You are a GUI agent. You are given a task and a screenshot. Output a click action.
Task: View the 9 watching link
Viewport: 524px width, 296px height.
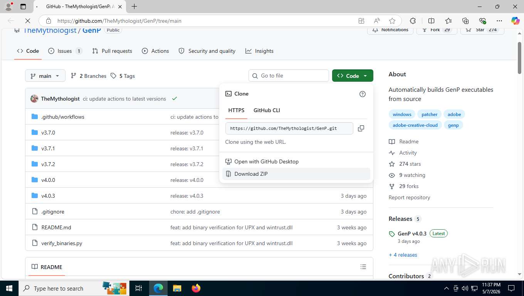[407, 175]
